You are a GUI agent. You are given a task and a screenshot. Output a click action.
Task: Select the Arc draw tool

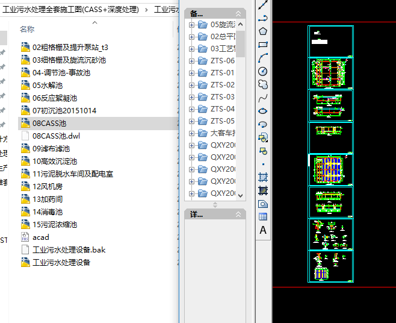(x=263, y=58)
